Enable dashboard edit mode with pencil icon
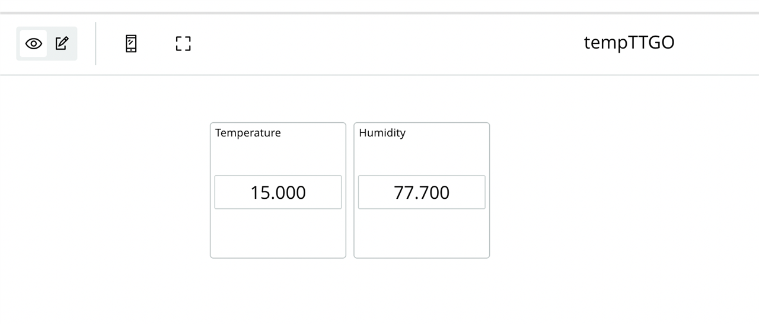759x324 pixels. [62, 43]
